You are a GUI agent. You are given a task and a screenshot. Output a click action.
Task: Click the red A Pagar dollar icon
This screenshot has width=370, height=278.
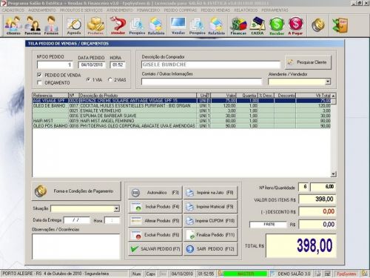pyautogui.click(x=295, y=25)
